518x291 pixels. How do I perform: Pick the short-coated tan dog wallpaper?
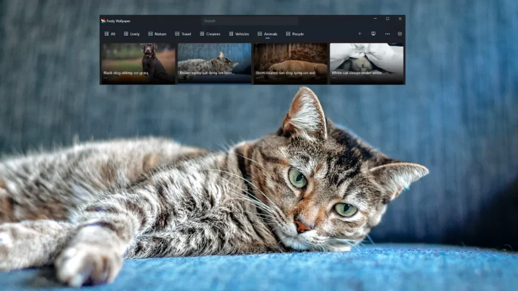point(291,63)
